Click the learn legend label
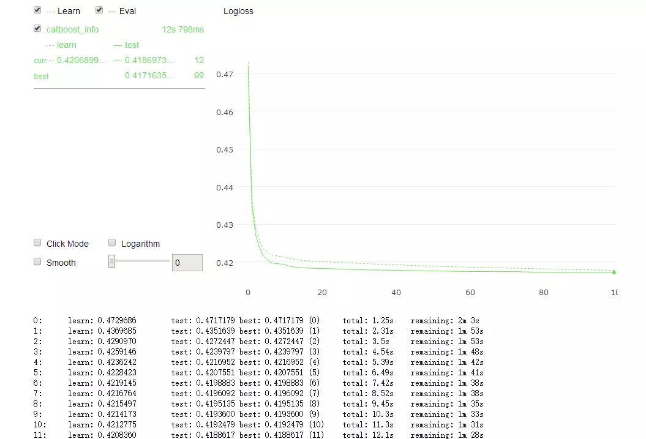 (67, 45)
